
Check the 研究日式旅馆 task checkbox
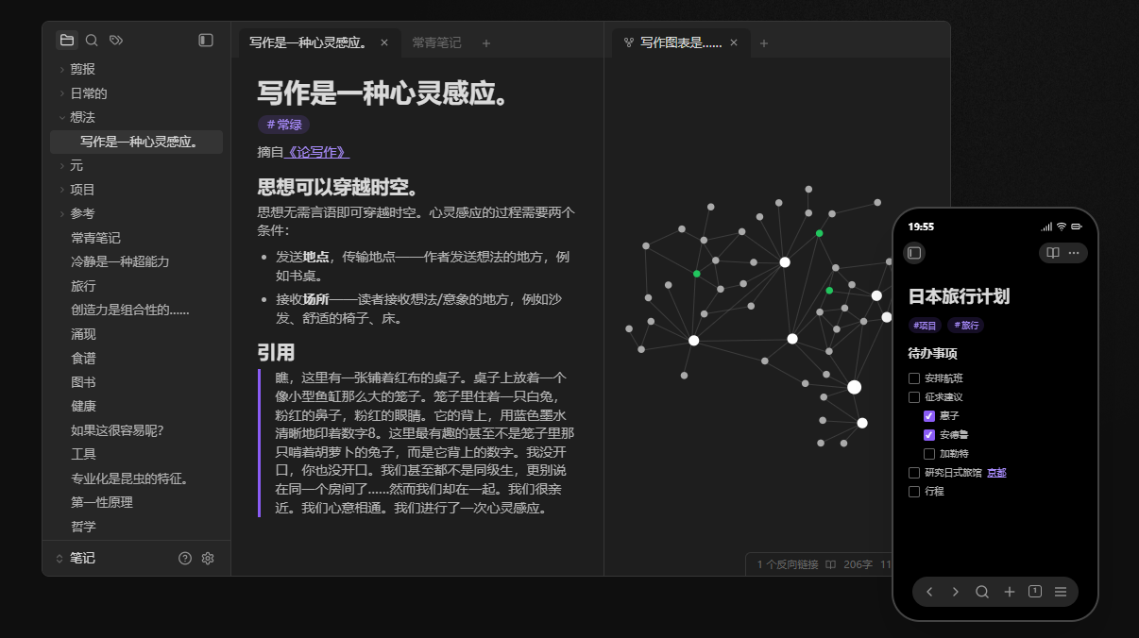(x=914, y=473)
